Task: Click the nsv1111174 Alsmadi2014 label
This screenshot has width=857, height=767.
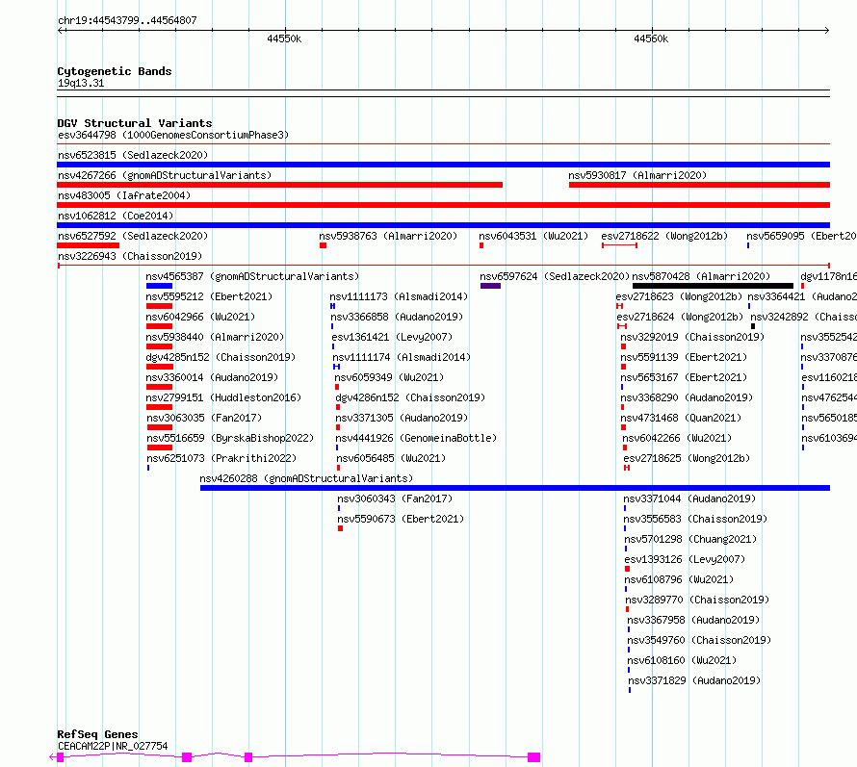Action: (402, 357)
